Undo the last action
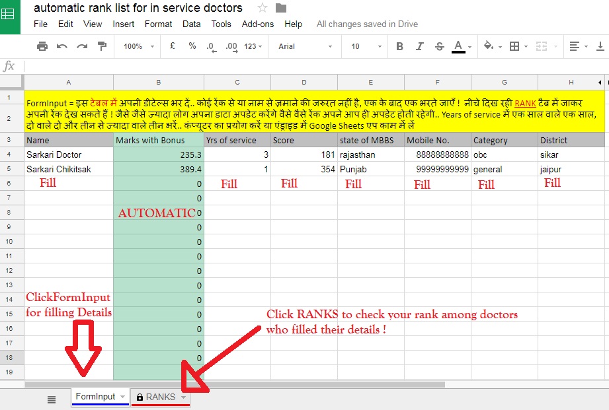Image resolution: width=609 pixels, height=410 pixels. [61, 46]
